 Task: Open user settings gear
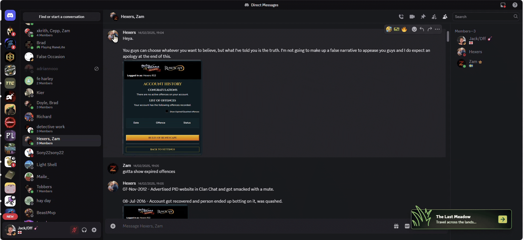tap(94, 230)
